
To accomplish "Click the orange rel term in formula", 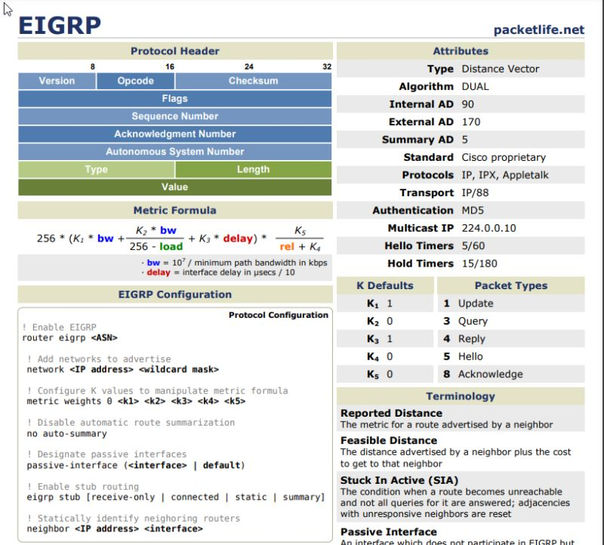I will point(287,247).
